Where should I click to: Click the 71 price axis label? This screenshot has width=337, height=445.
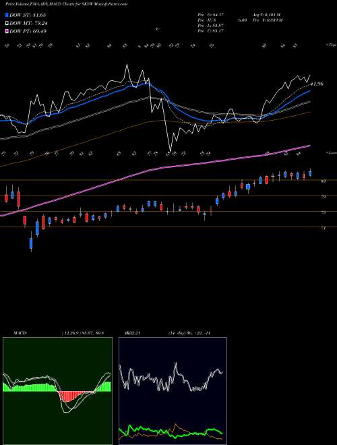point(323,228)
